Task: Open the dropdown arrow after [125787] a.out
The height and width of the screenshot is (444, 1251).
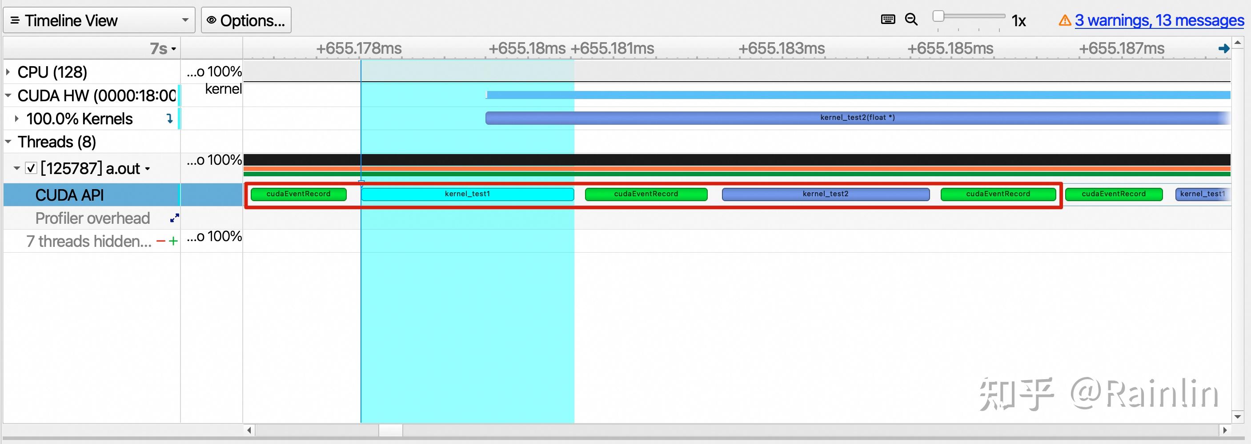Action: coord(148,169)
